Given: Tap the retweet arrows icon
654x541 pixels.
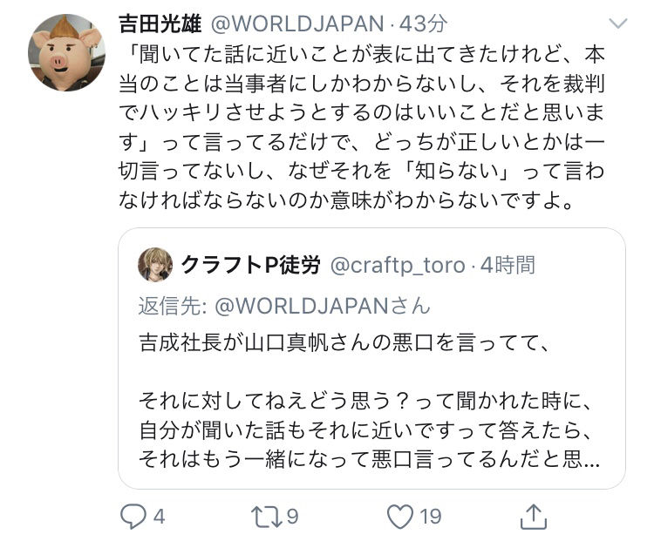Looking at the screenshot, I should (x=266, y=517).
